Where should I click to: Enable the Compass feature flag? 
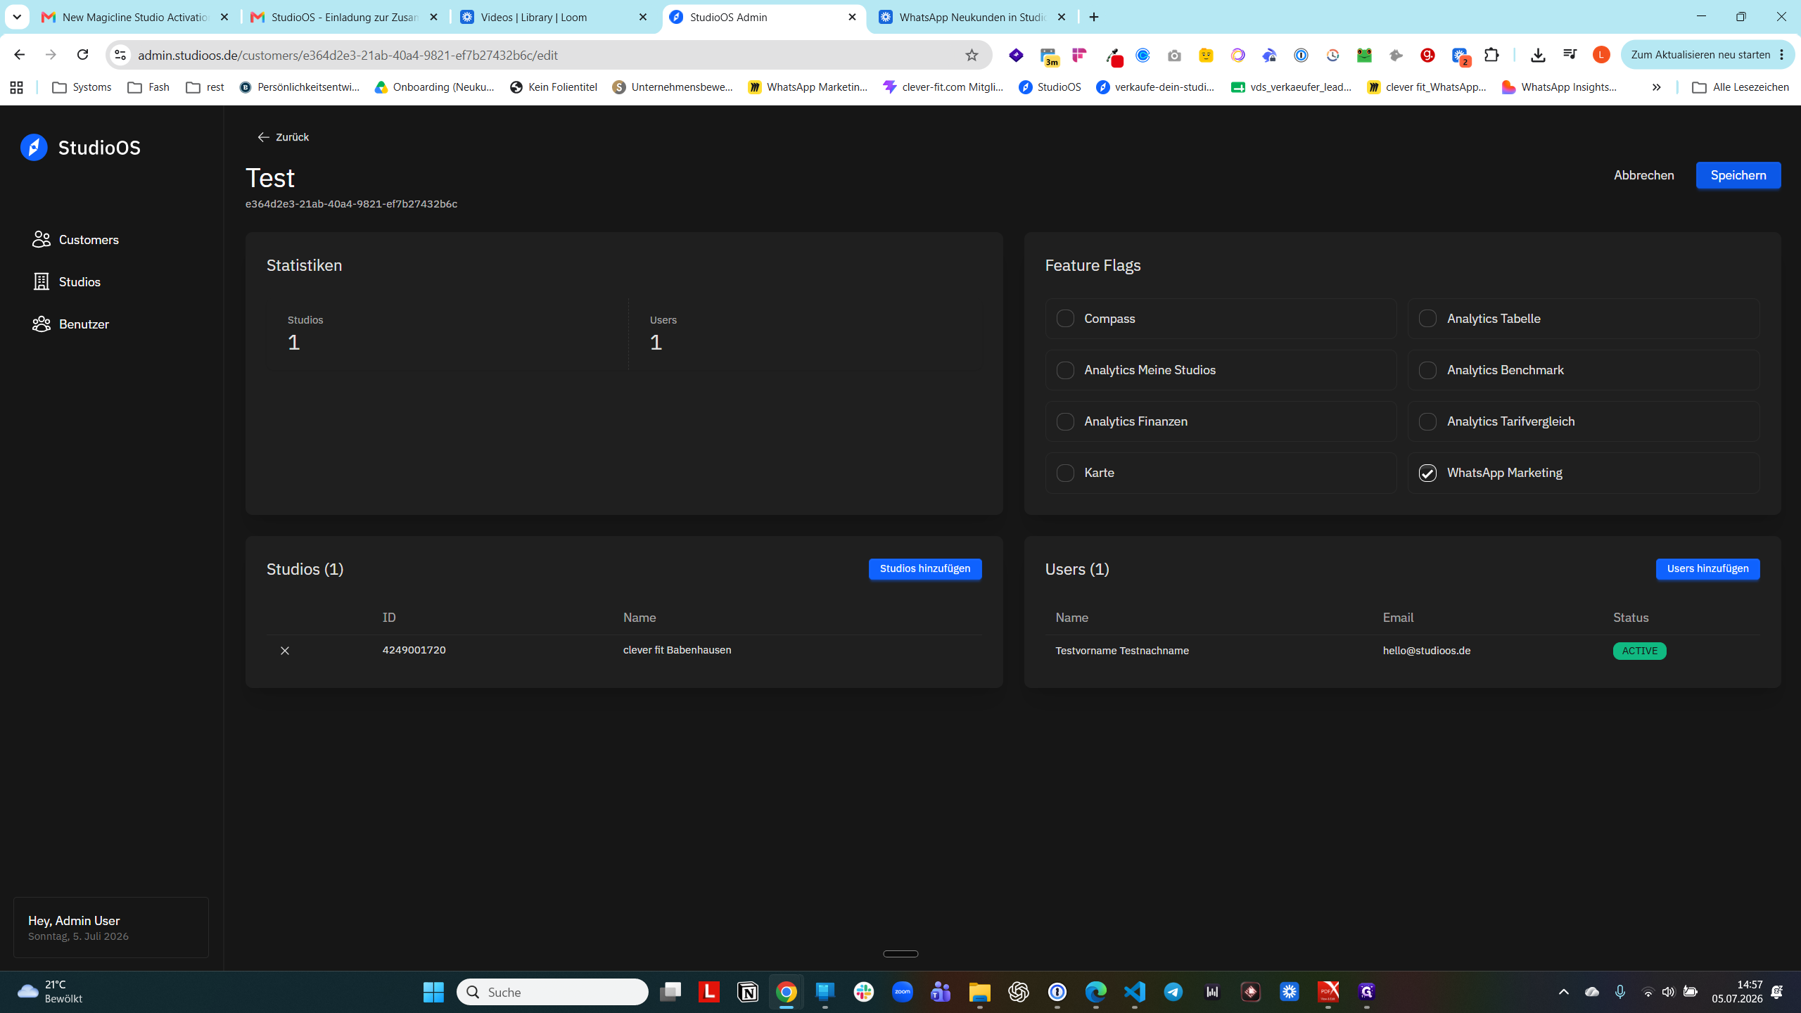(x=1065, y=319)
